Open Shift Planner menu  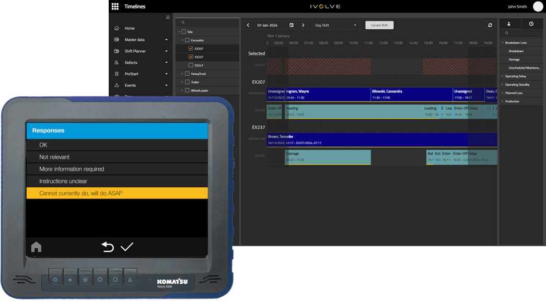(x=135, y=51)
